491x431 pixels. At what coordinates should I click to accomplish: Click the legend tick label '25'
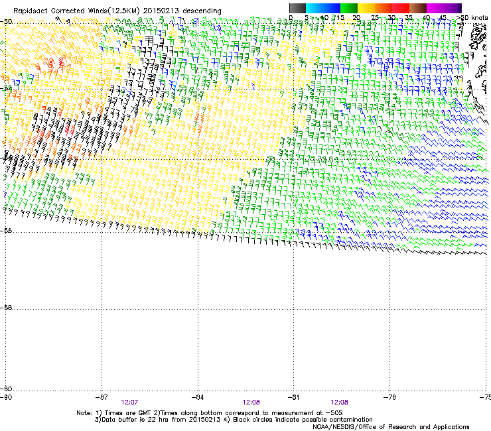pyautogui.click(x=374, y=18)
